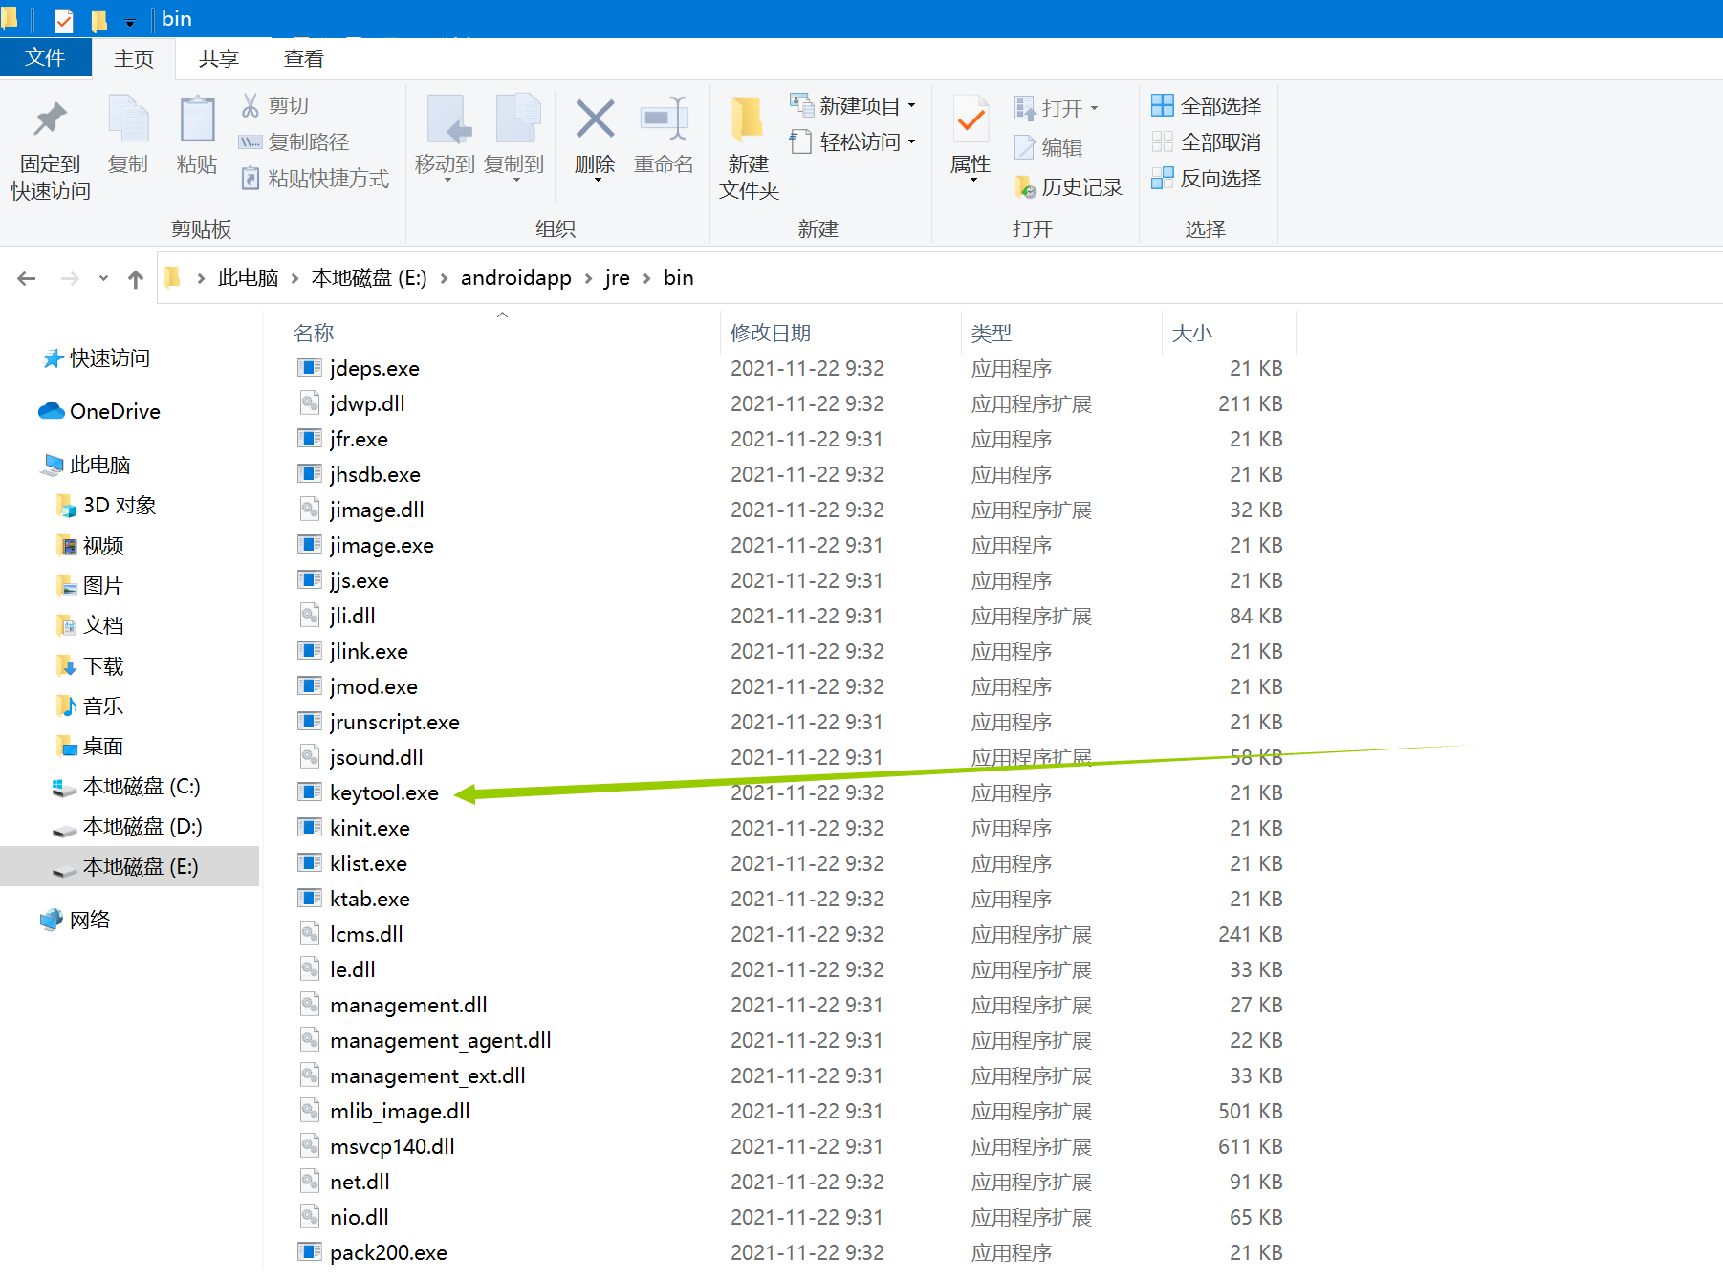Switch to Home (主页) tab

coord(134,58)
